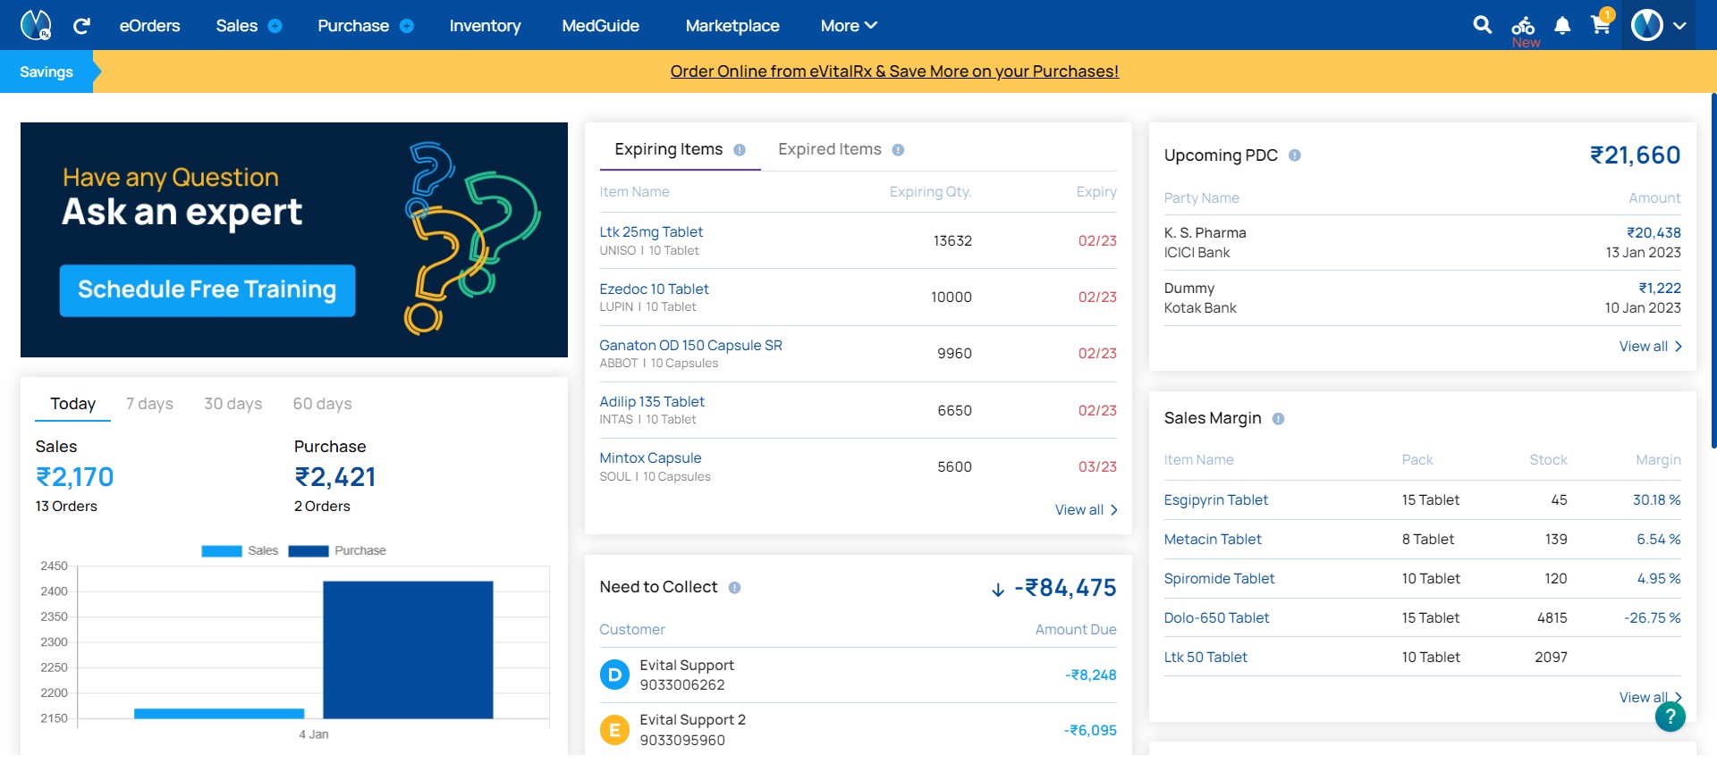Click the page vertical scrollbar
The width and height of the screenshot is (1717, 763).
click(1713, 270)
